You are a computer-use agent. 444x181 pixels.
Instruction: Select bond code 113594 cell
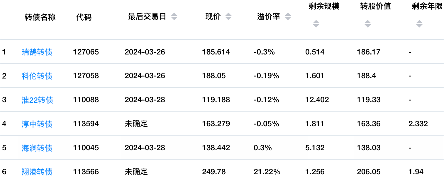click(86, 124)
